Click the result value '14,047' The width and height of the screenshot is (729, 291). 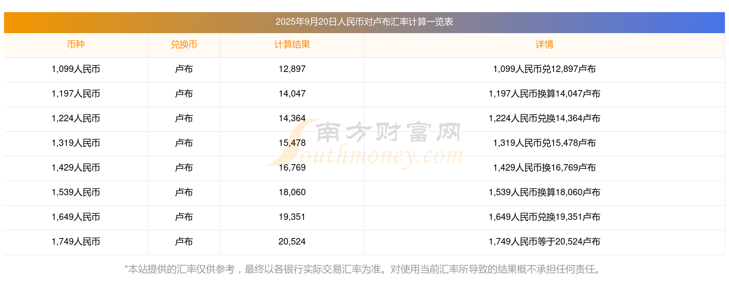[292, 94]
